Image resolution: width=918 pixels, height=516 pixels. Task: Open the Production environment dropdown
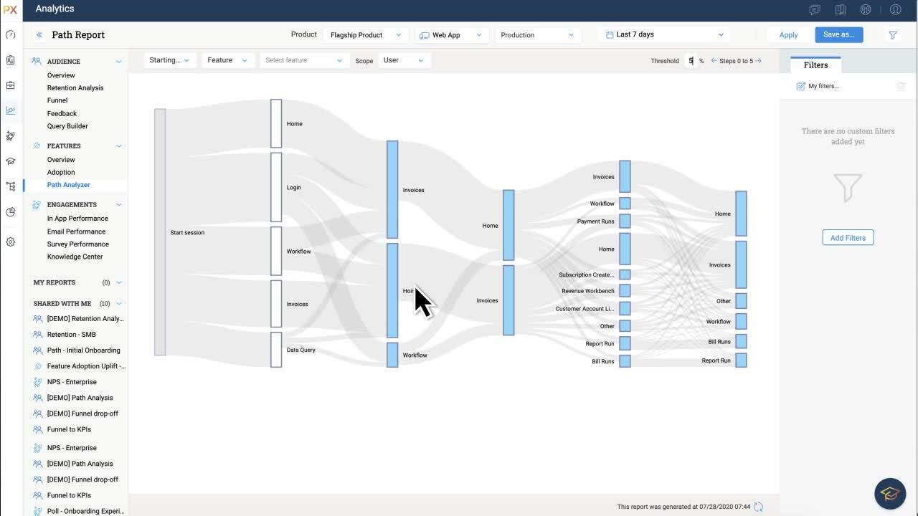click(x=538, y=34)
